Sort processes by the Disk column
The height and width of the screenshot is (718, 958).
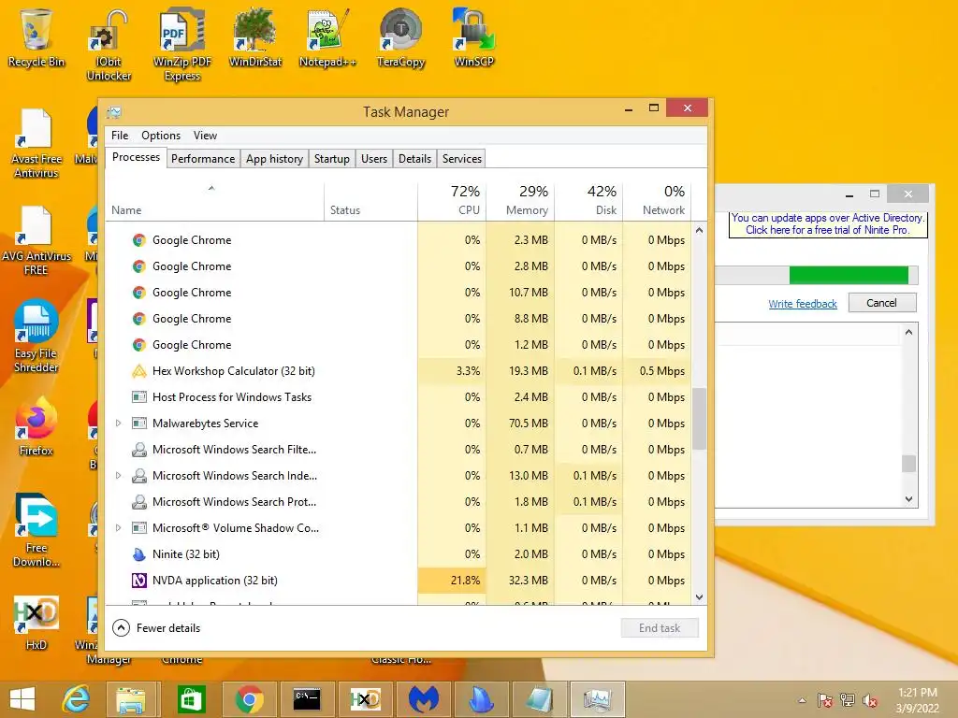click(589, 202)
